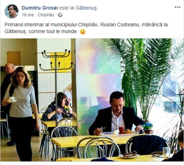
Task: Click the public audience globe icon
Action: 60,15
